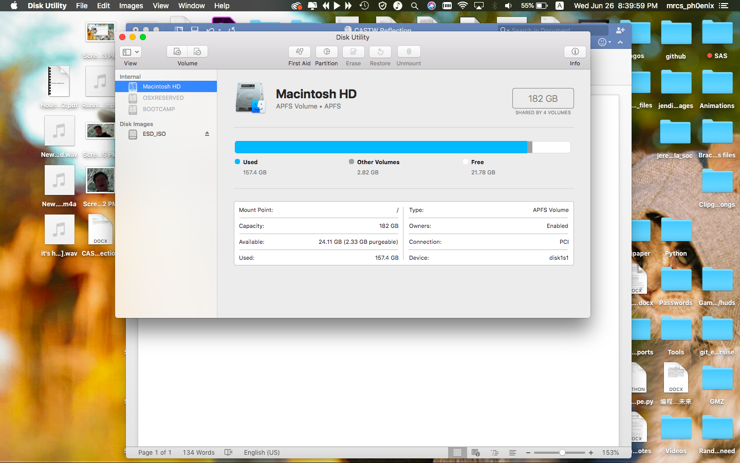Open the Window menu
The width and height of the screenshot is (740, 463).
[x=192, y=6]
